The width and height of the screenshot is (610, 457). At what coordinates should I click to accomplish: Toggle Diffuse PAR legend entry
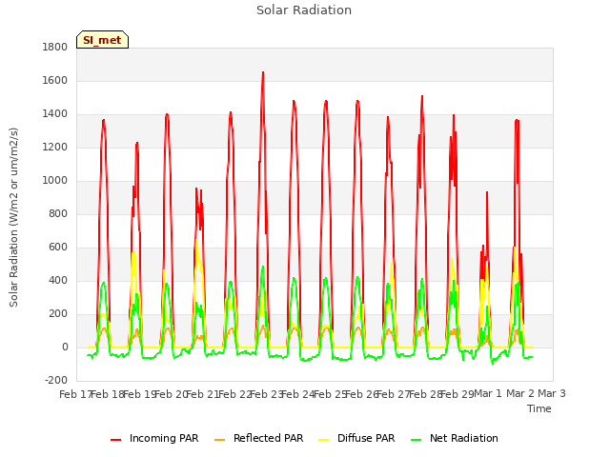coord(356,438)
